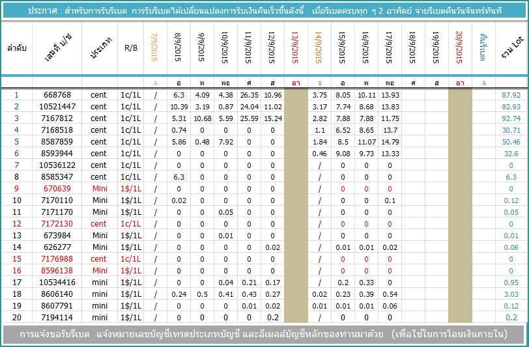This screenshot has width=529, height=347.
Task: Select account number 10521447
Action: click(x=57, y=107)
